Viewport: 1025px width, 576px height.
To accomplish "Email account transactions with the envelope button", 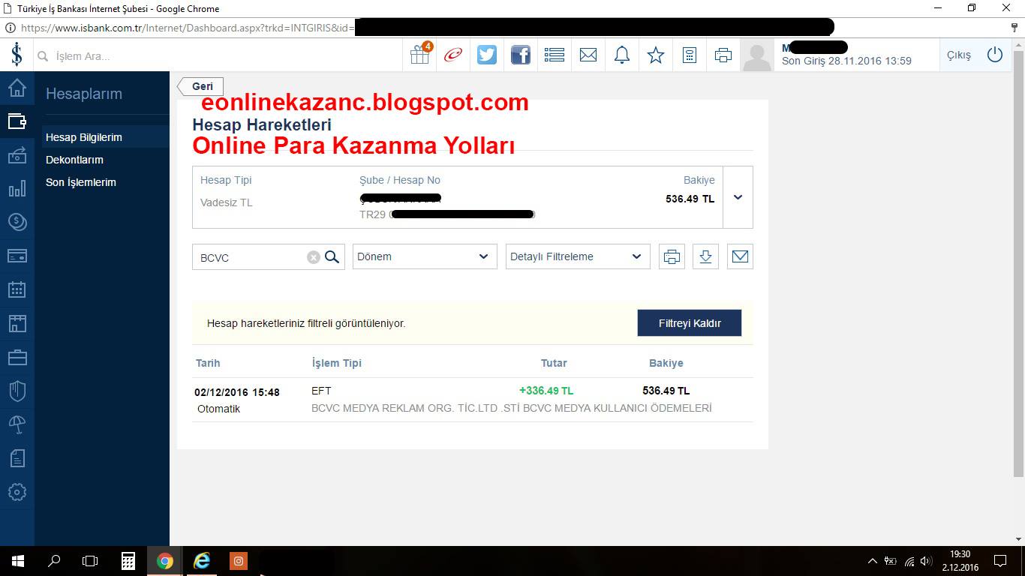I will (x=740, y=256).
